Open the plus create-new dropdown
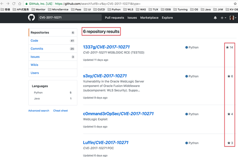The width and height of the screenshot is (238, 157). (x=223, y=18)
